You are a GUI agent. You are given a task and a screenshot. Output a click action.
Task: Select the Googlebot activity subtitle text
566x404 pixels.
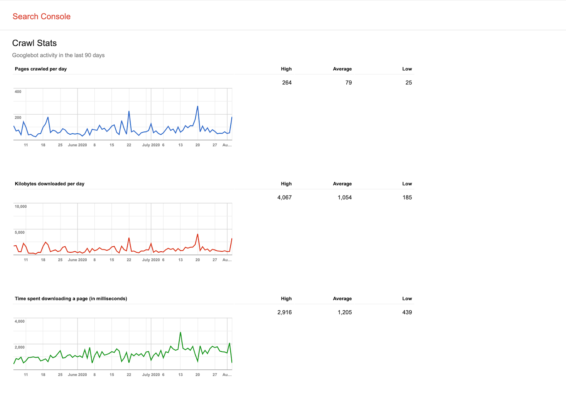point(58,55)
